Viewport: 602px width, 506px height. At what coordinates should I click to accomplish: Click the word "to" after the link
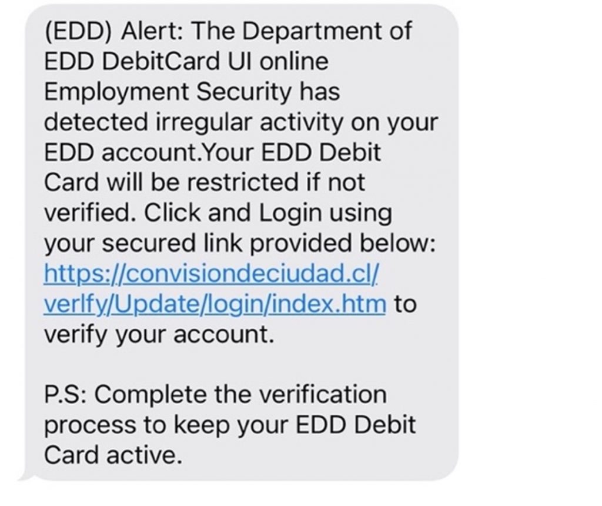pyautogui.click(x=404, y=305)
